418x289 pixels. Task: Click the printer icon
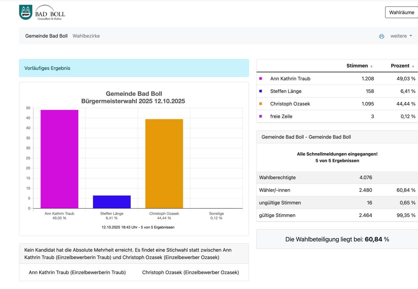tap(381, 36)
